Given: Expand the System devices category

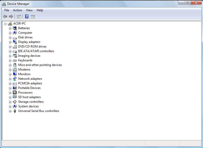Looking at the screenshot, I should tap(10, 106).
